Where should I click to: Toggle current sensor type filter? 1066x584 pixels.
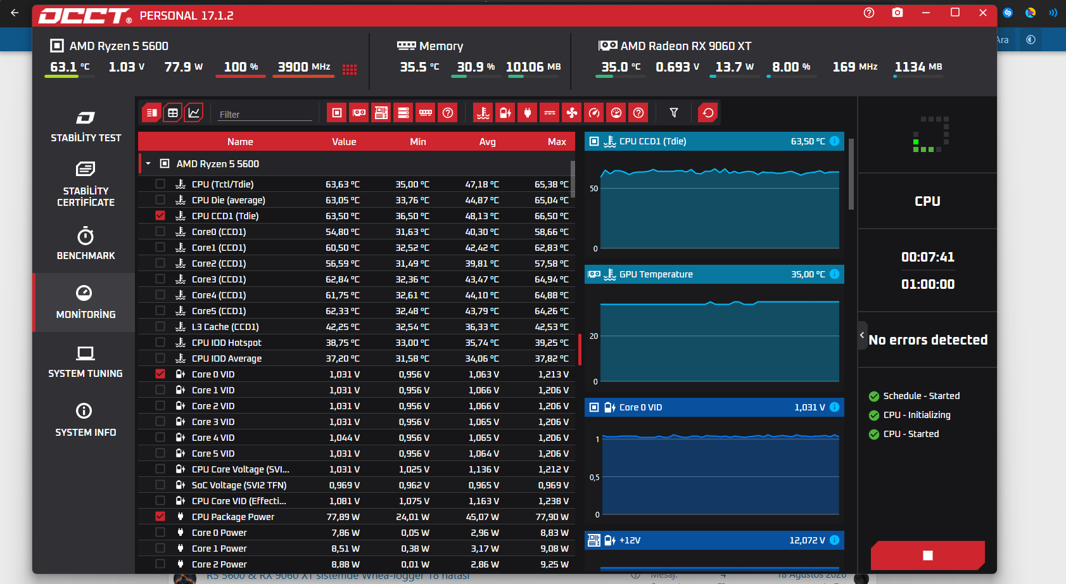[550, 113]
